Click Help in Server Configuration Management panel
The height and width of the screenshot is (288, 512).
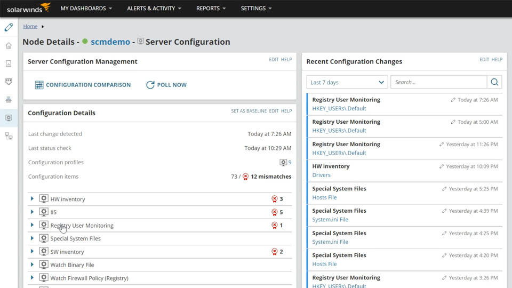click(x=286, y=59)
